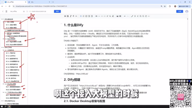The width and height of the screenshot is (192, 108).
Task: Collapse section 5 Dify basics in outline
Action: (2, 19)
